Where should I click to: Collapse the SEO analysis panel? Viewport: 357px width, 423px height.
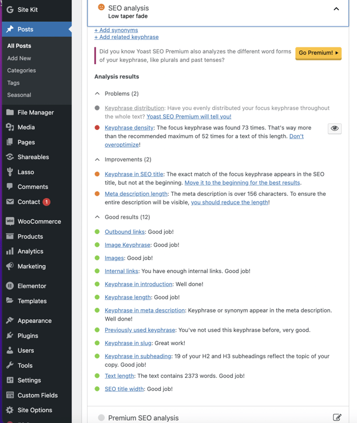[336, 9]
